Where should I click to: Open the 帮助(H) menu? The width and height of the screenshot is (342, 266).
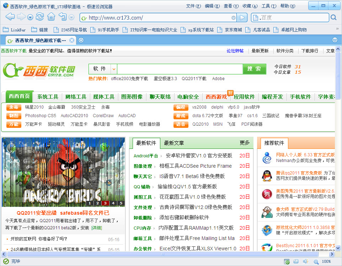point(288,6)
